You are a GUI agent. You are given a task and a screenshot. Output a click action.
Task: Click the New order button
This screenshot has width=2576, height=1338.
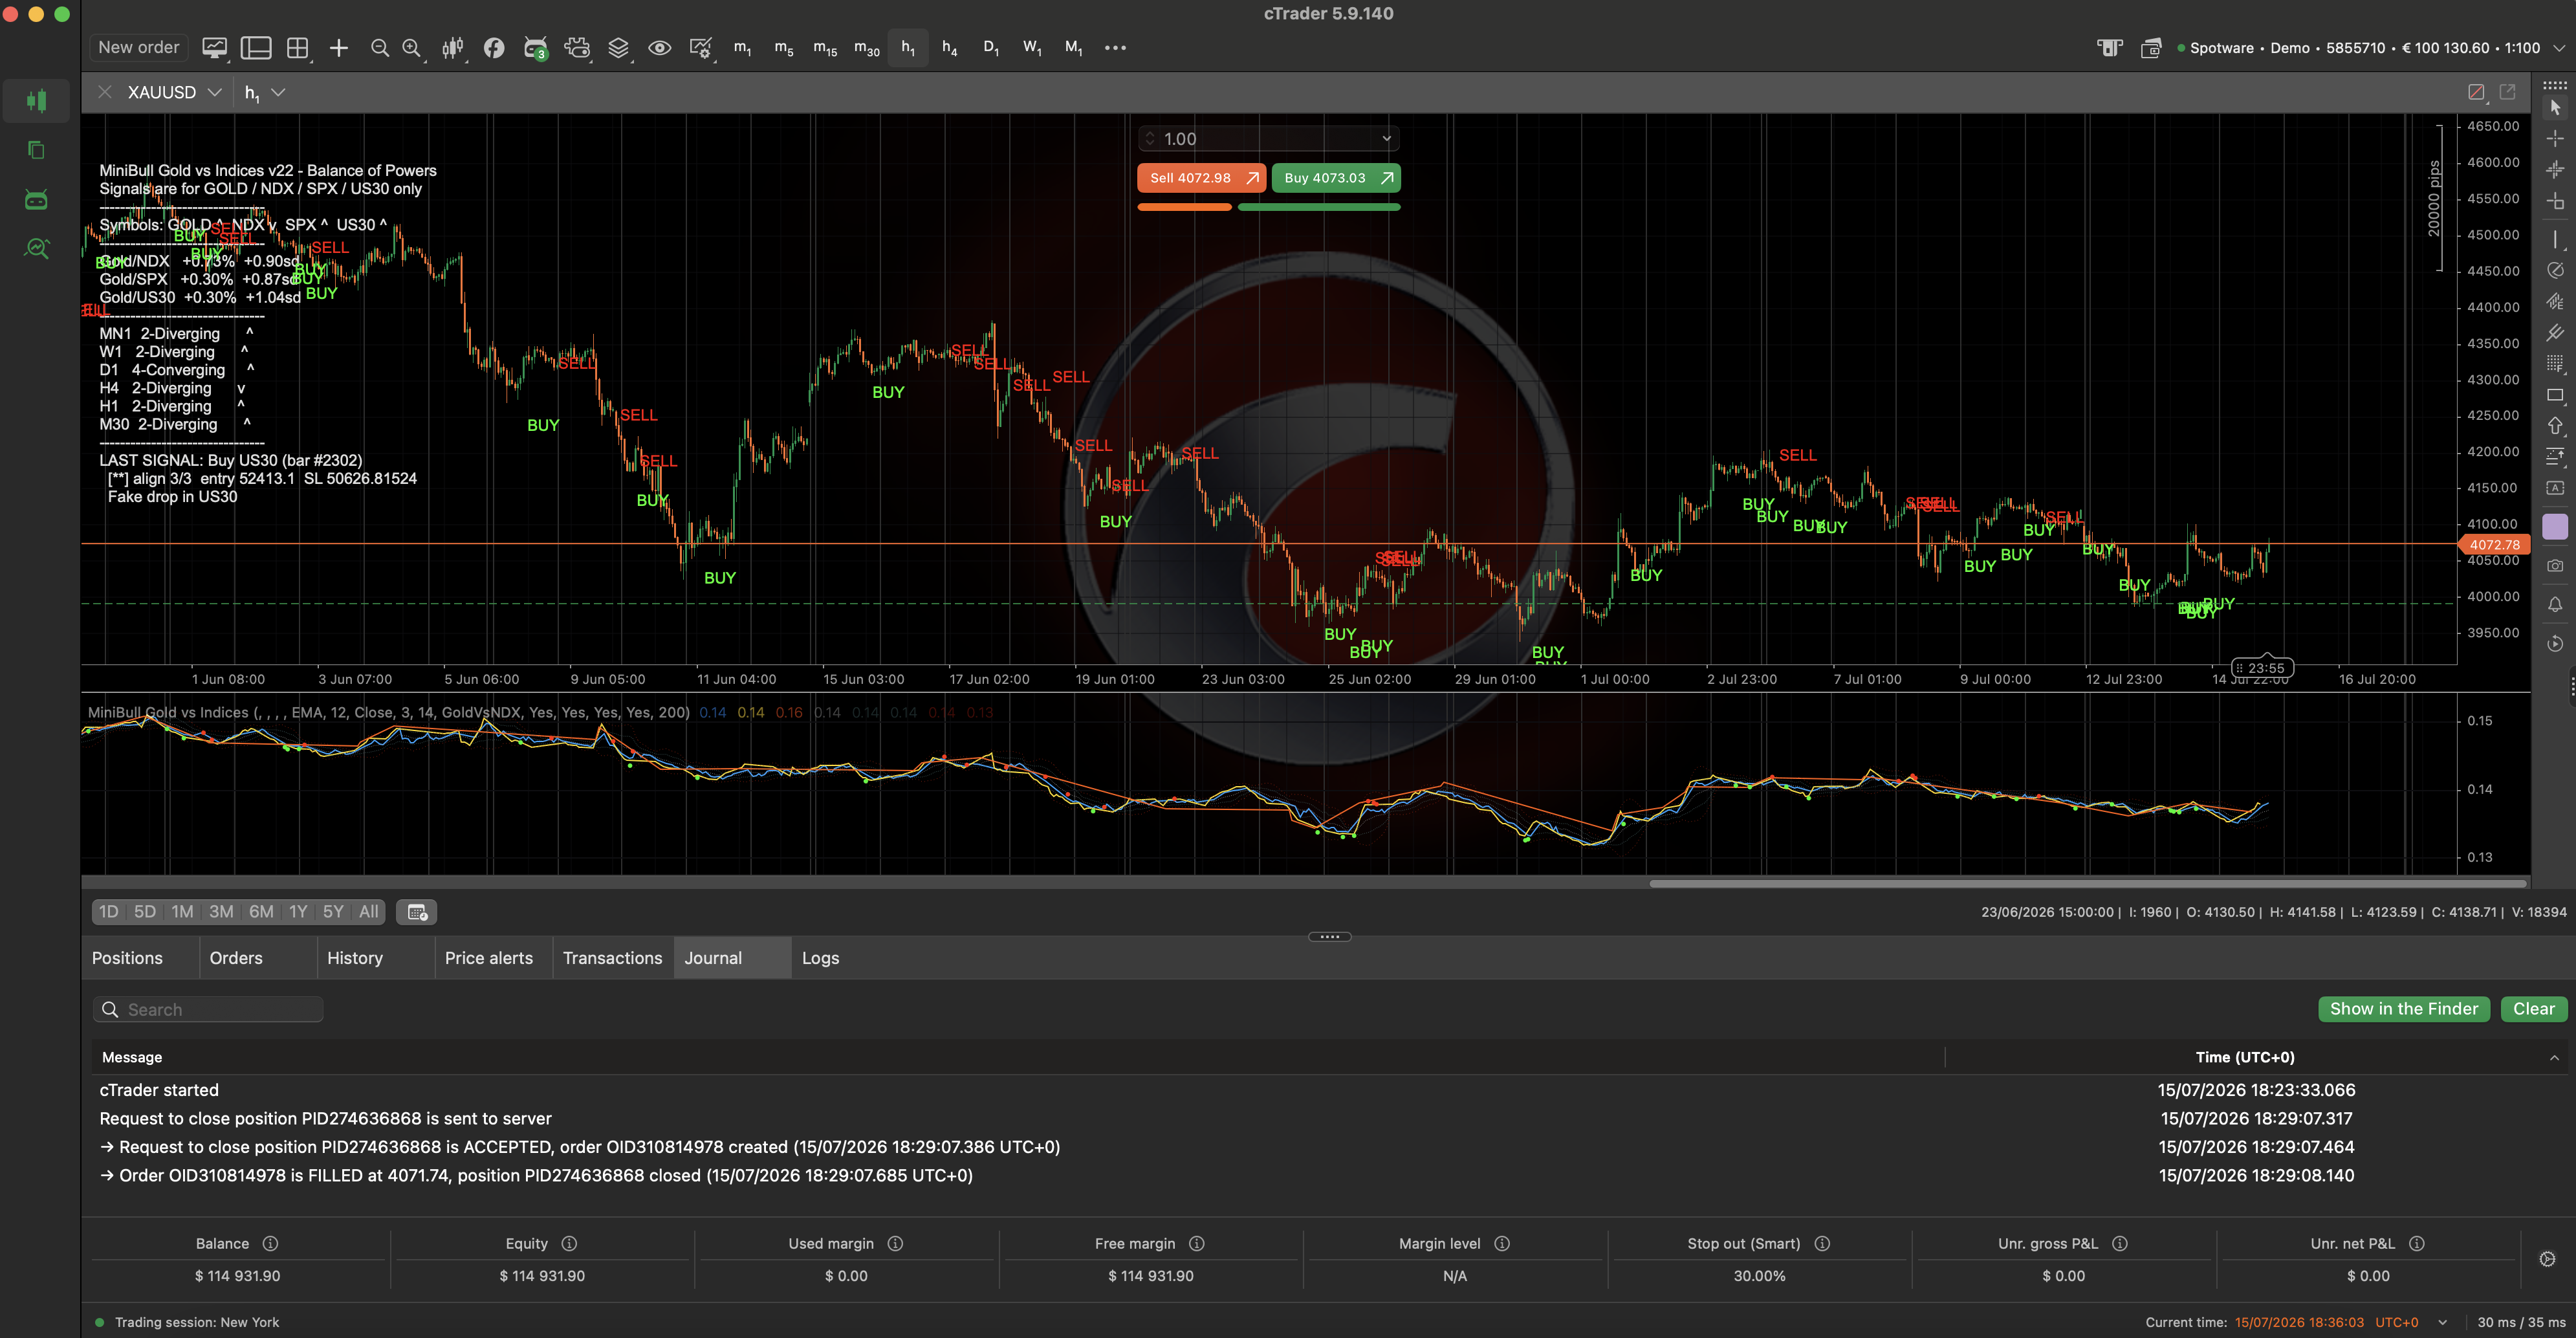point(138,47)
